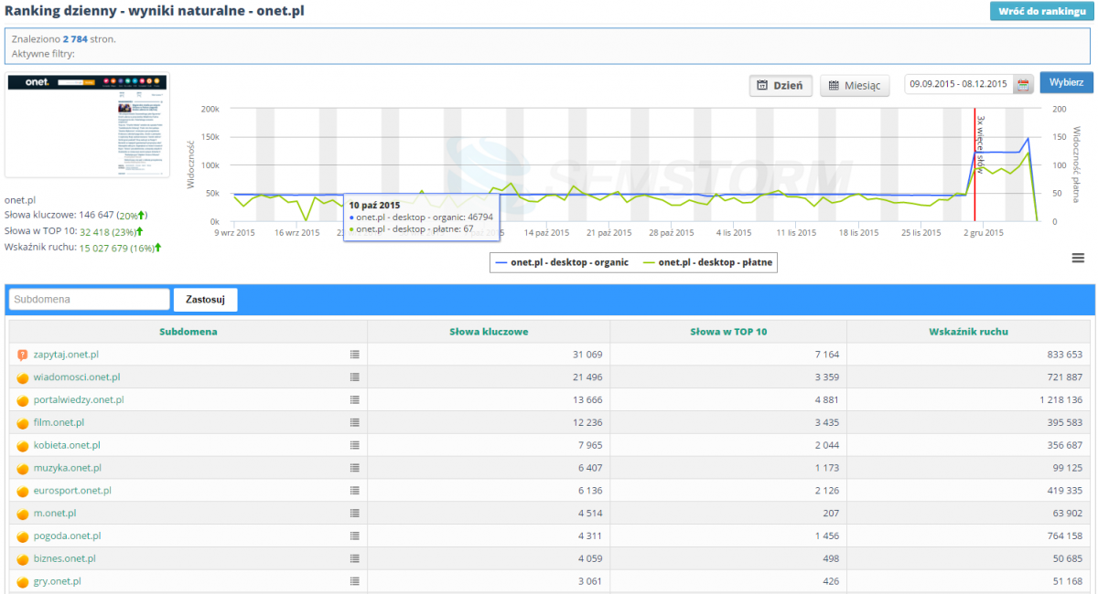Open list icon for kobieta.onet.pl row
1098x594 pixels.
tap(354, 446)
